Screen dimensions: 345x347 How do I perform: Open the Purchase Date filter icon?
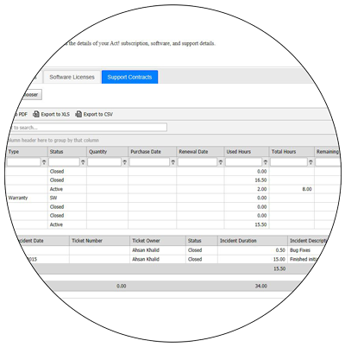(x=172, y=162)
